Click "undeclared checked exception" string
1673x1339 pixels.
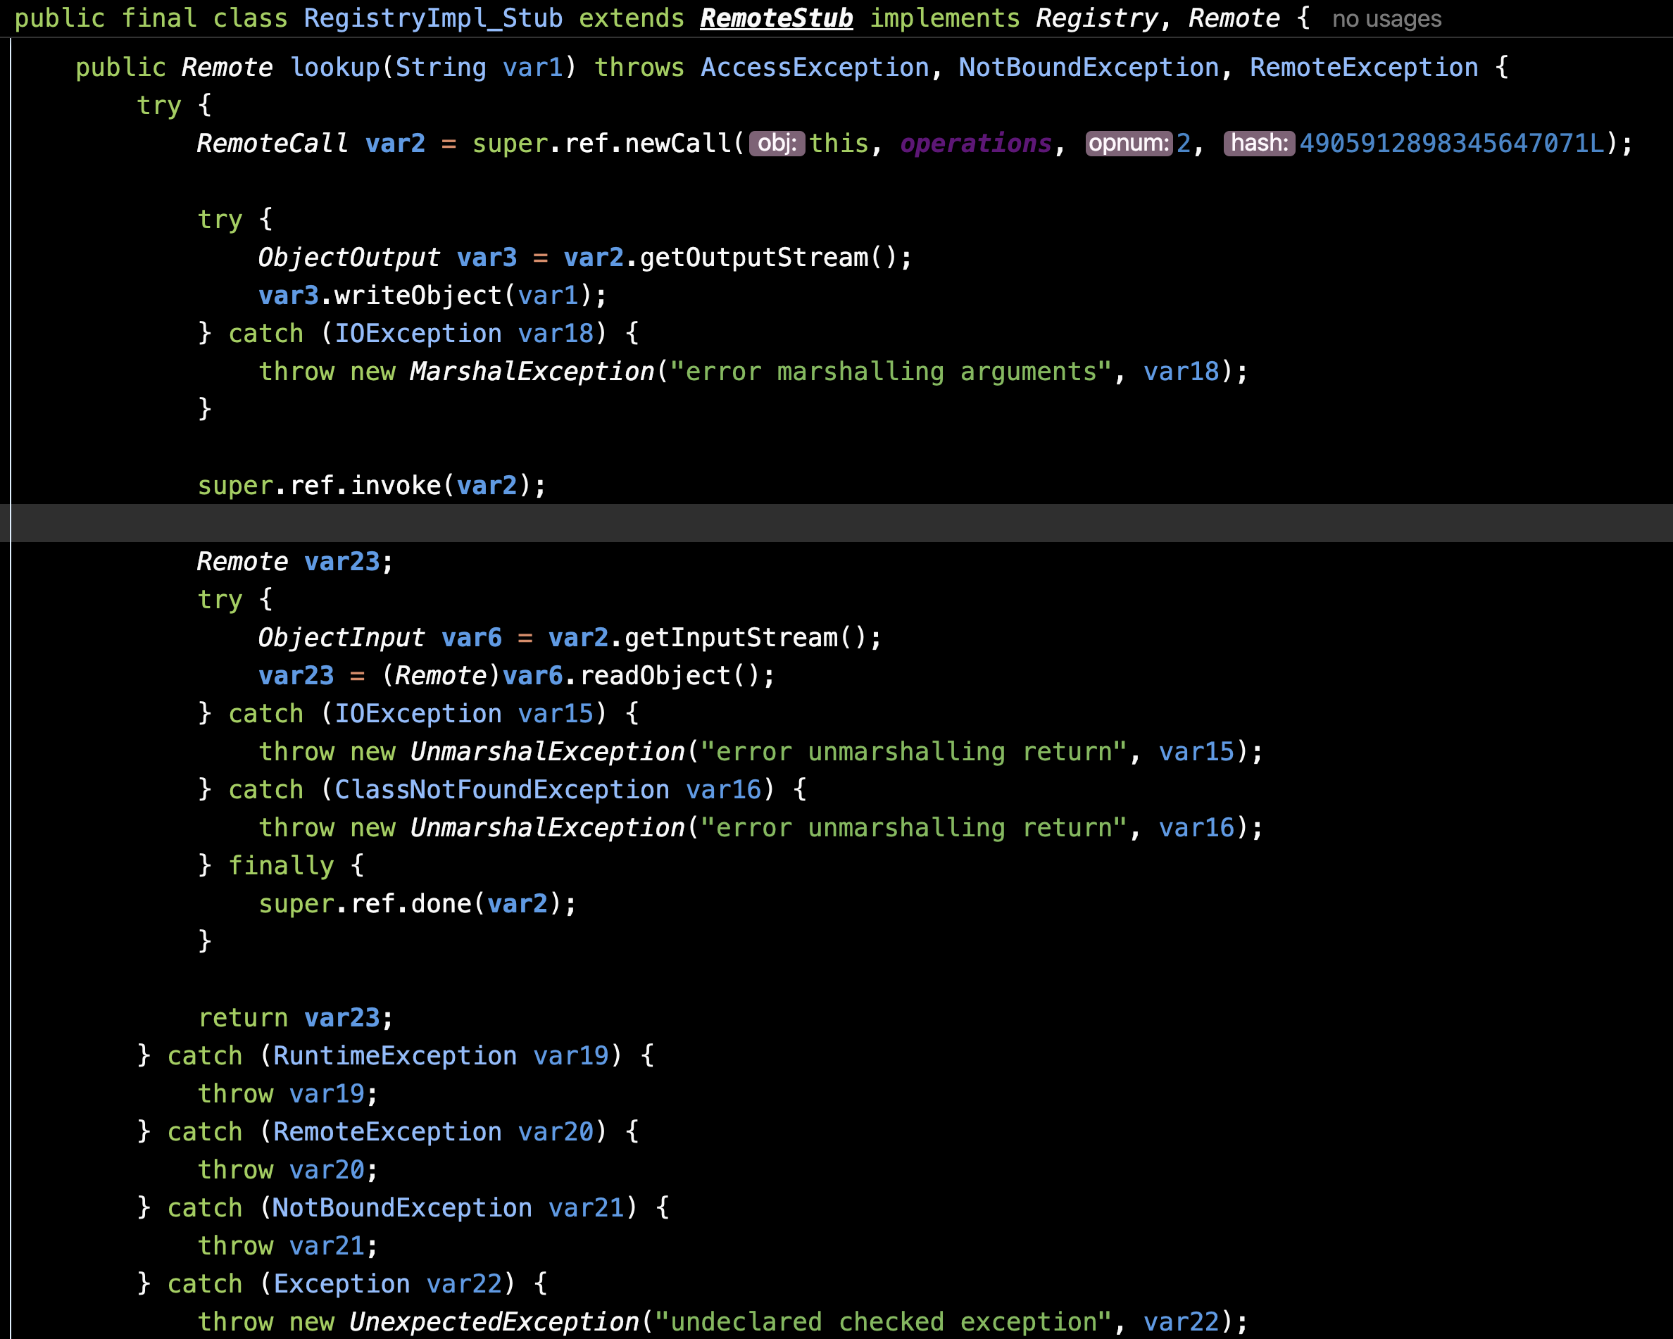coord(883,1322)
